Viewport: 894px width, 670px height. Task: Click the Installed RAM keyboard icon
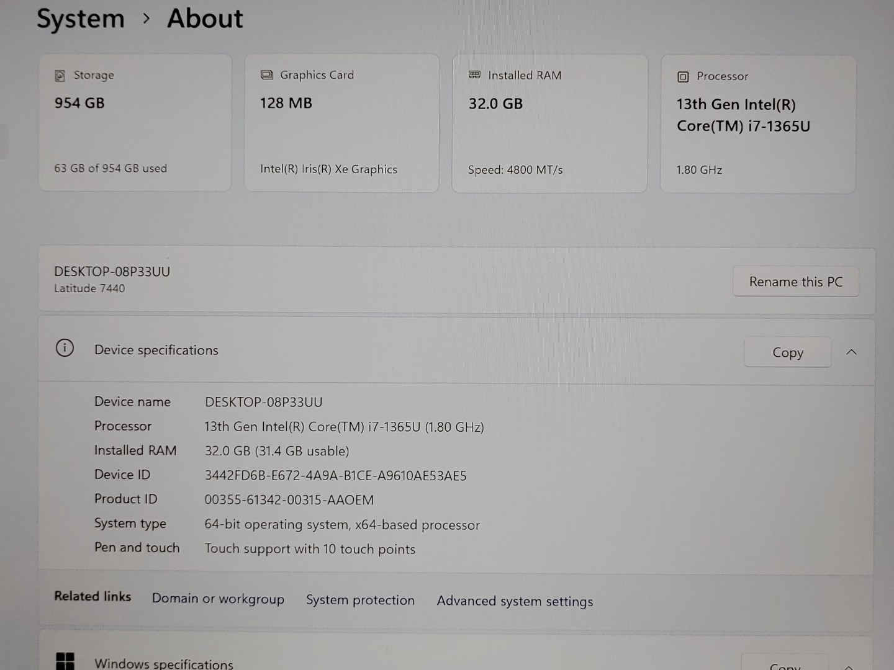475,74
